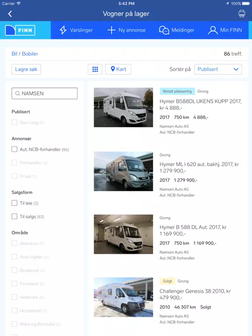
Task: Tap the printer icon in header
Action: pyautogui.click(x=241, y=14)
